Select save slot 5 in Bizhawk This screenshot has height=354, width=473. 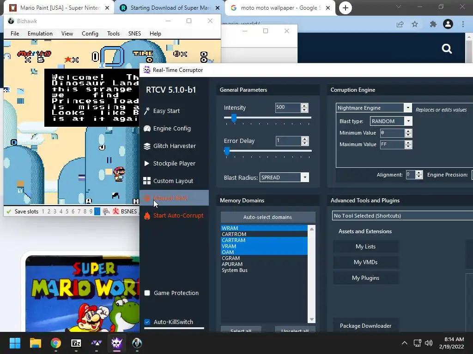(67, 211)
